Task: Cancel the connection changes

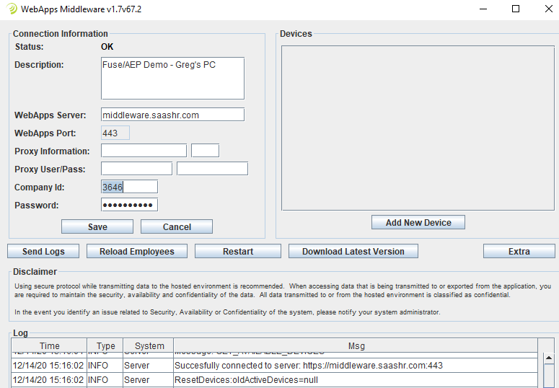Action: 177,226
